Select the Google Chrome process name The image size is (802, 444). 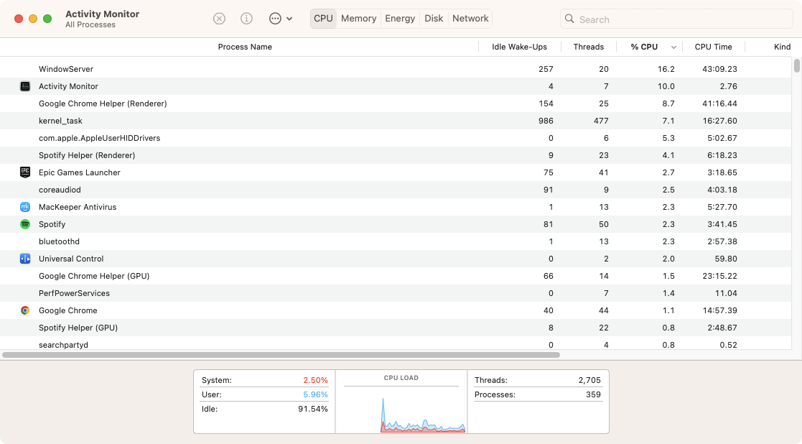pos(68,310)
